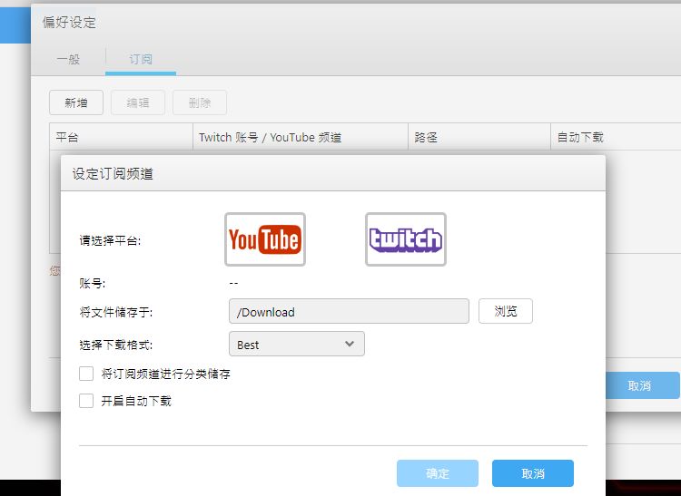The width and height of the screenshot is (681, 496).
Task: Click the 选择下载格式 label
Action: click(x=116, y=345)
